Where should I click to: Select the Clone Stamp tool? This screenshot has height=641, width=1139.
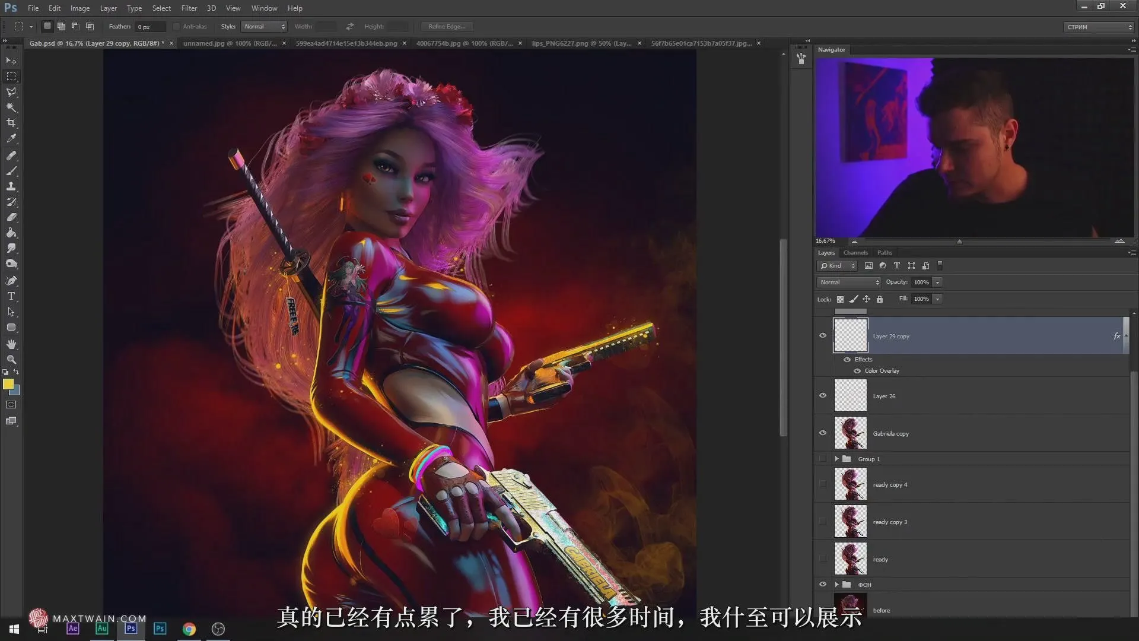click(x=11, y=186)
